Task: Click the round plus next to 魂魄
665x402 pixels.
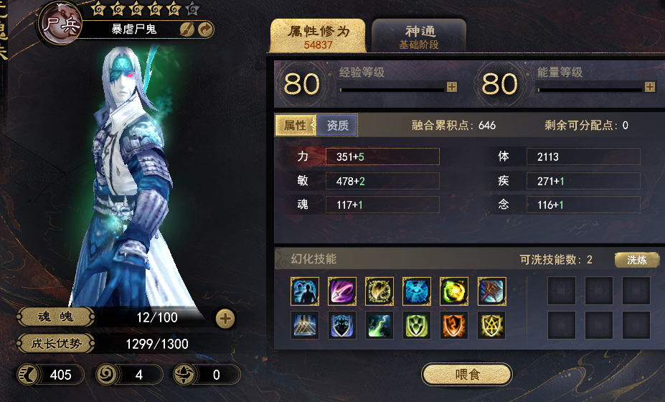Action: coord(225,319)
